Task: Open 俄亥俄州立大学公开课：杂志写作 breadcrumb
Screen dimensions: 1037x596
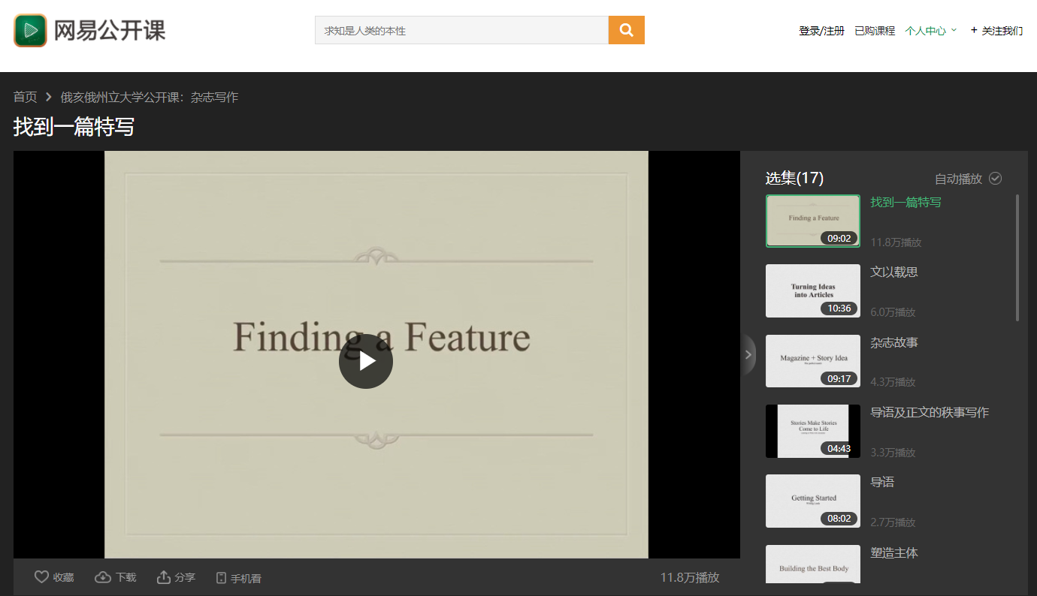Action: [x=150, y=97]
